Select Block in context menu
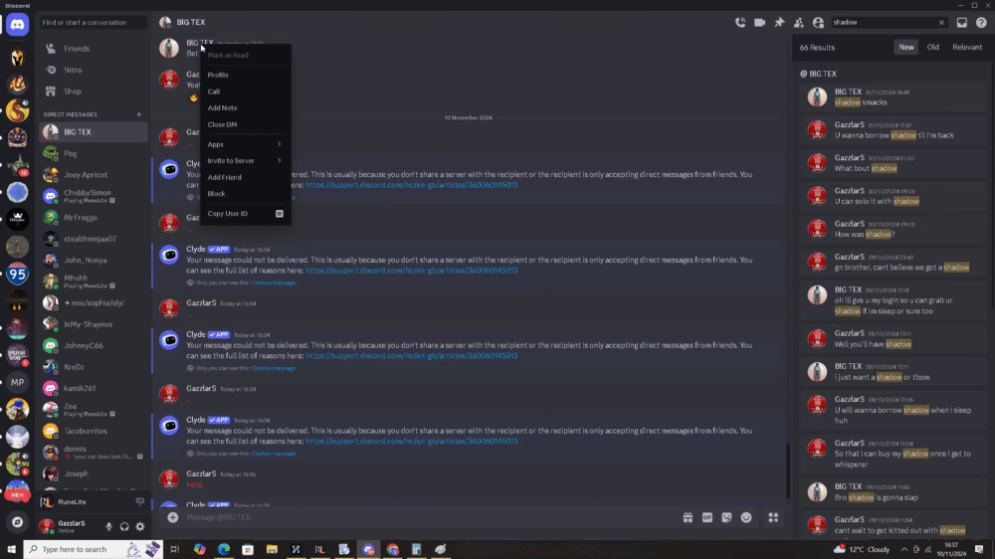 tap(245, 194)
